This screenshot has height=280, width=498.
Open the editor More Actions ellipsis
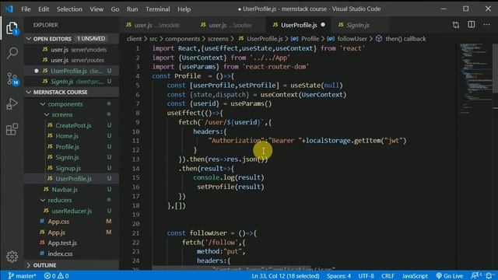pos(486,25)
